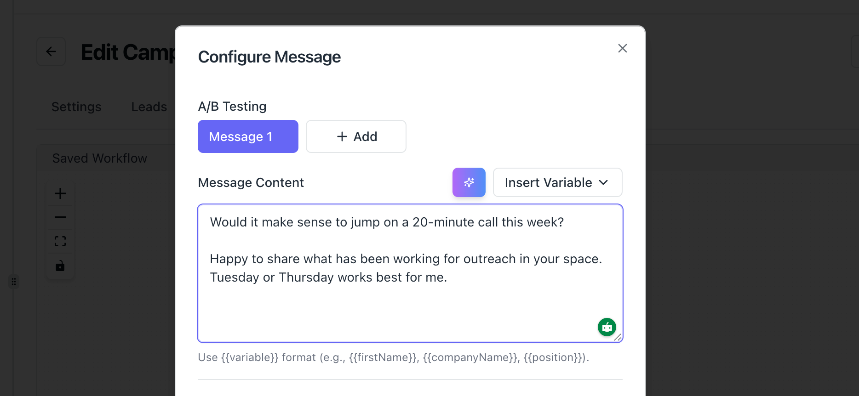Click the Message Content label
Image resolution: width=859 pixels, height=396 pixels.
[251, 182]
